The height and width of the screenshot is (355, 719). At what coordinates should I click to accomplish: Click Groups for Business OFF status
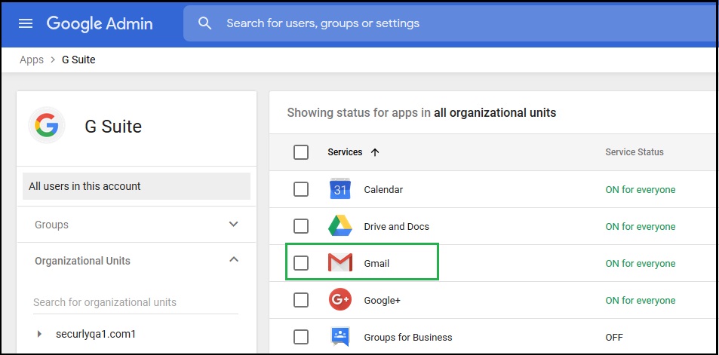614,337
